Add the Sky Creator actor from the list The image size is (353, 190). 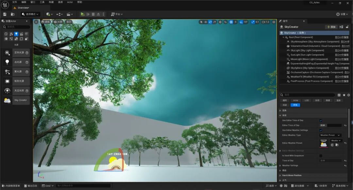[x=16, y=100]
